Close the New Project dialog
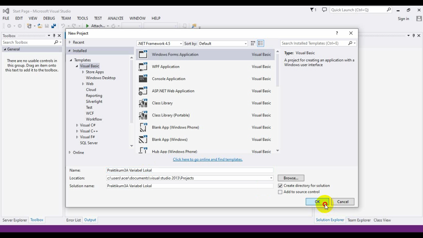This screenshot has height=238, width=423. tap(351, 33)
